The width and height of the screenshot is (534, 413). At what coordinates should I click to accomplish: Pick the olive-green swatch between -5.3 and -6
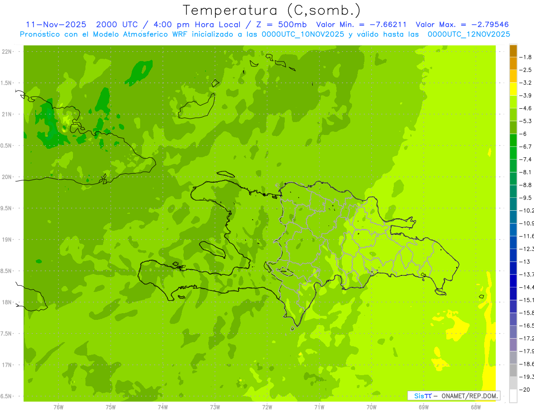[x=513, y=127]
